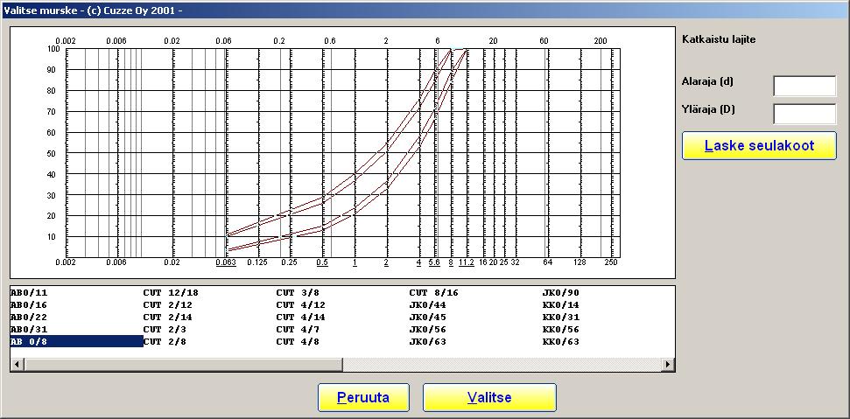This screenshot has height=419, width=850.
Task: Focus the Alaraja (d) input field
Action: tap(804, 86)
